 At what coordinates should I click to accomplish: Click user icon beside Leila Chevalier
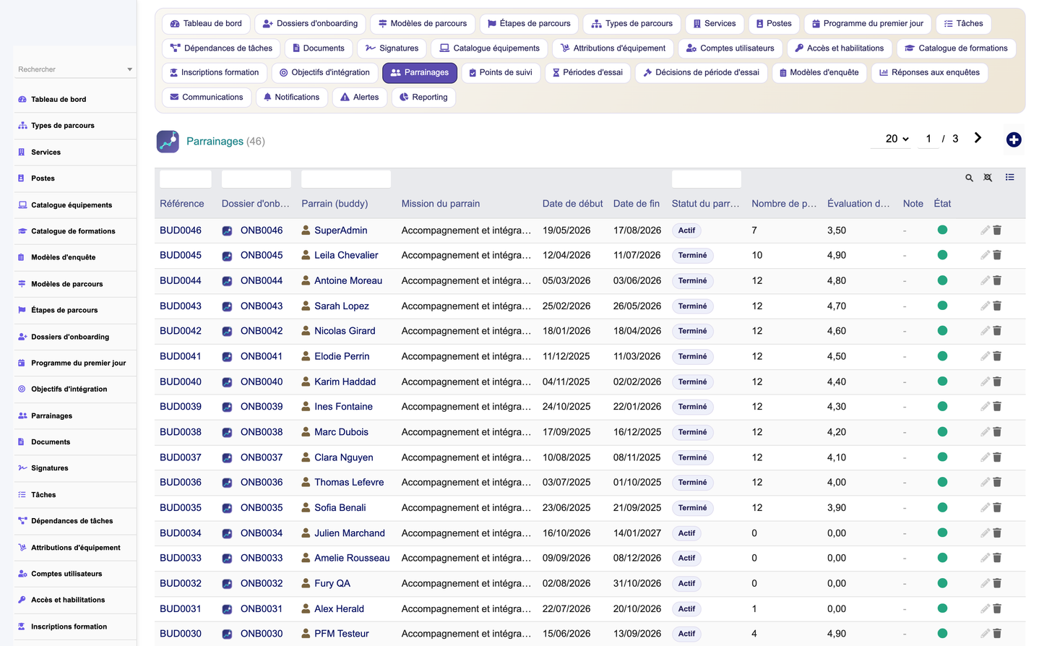click(x=306, y=255)
